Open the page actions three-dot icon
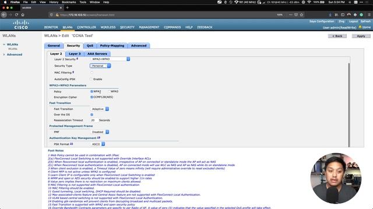This screenshot has height=209, width=373. (x=290, y=15)
